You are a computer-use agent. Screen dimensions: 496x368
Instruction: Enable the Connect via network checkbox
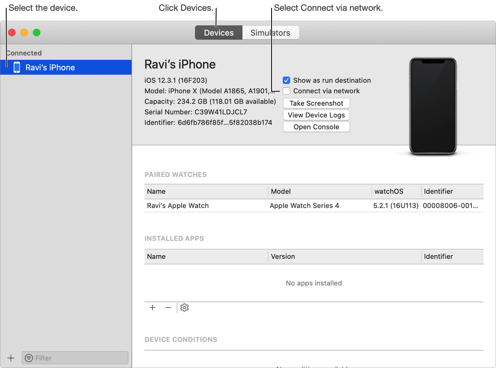286,91
